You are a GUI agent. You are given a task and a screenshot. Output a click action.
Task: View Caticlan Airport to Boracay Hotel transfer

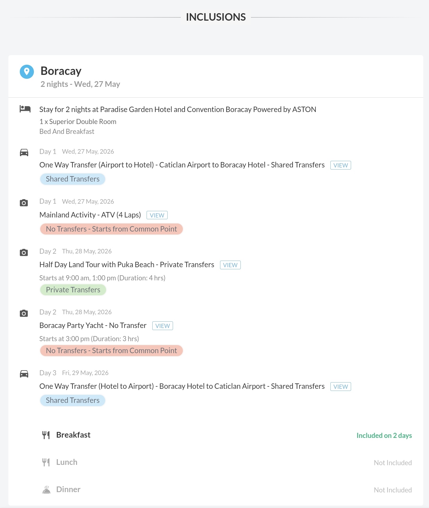(341, 165)
